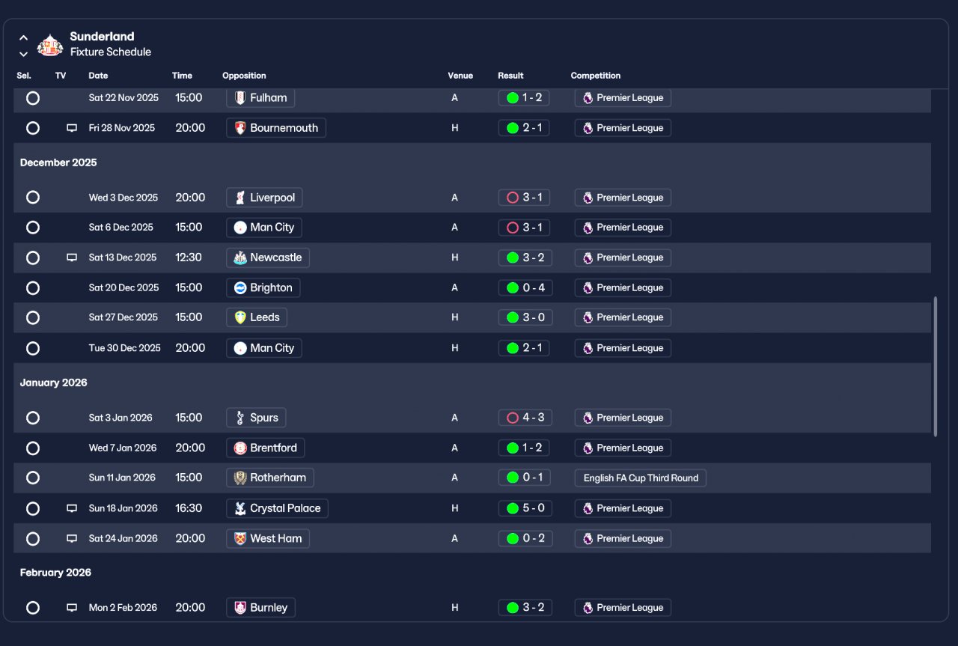This screenshot has height=646, width=958.
Task: Select the radio button for Fulham fixture
Action: point(33,98)
